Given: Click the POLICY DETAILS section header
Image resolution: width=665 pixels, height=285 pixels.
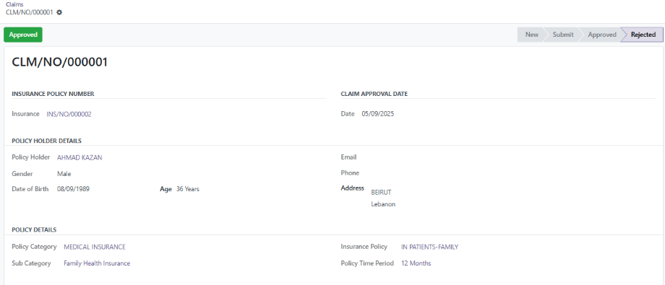Looking at the screenshot, I should pos(35,229).
